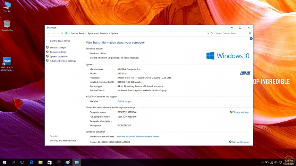Switch to the Paint app on taskbar
Viewport: 296px width, 166px height.
point(68,162)
